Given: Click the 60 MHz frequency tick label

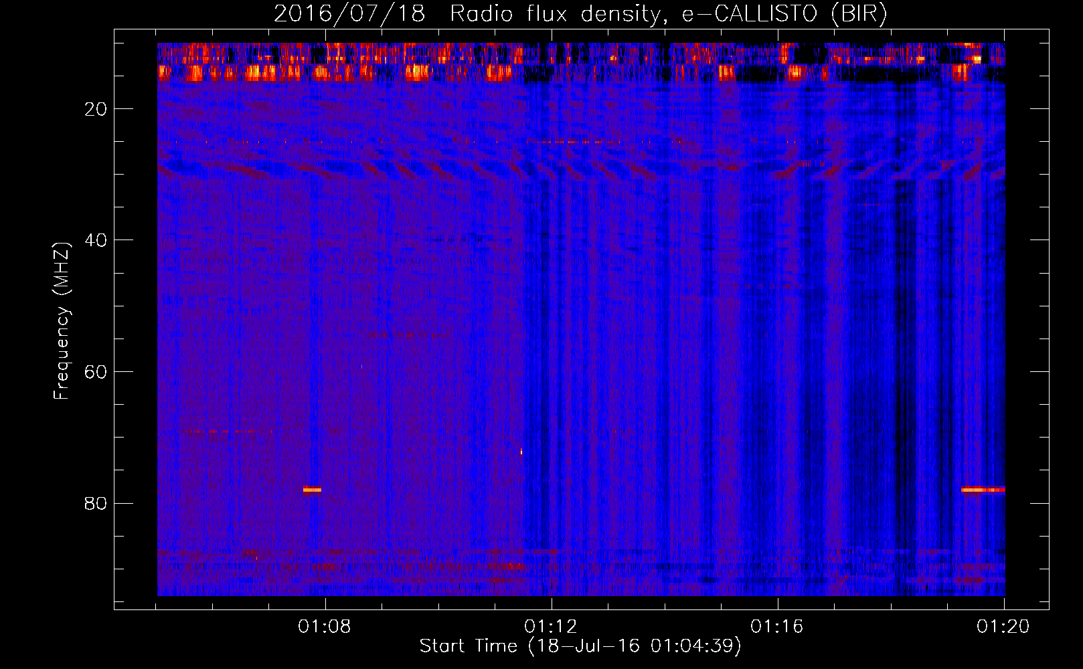Looking at the screenshot, I should click(96, 372).
